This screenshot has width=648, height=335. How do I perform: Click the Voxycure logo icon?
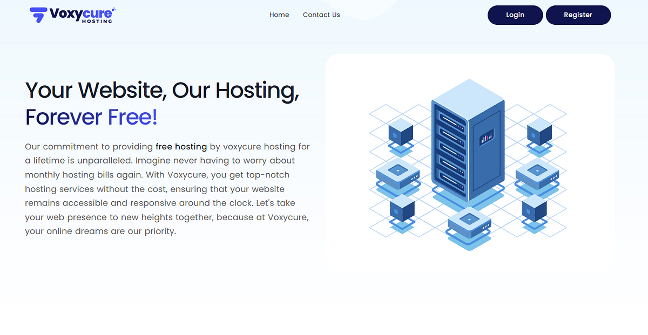[38, 15]
